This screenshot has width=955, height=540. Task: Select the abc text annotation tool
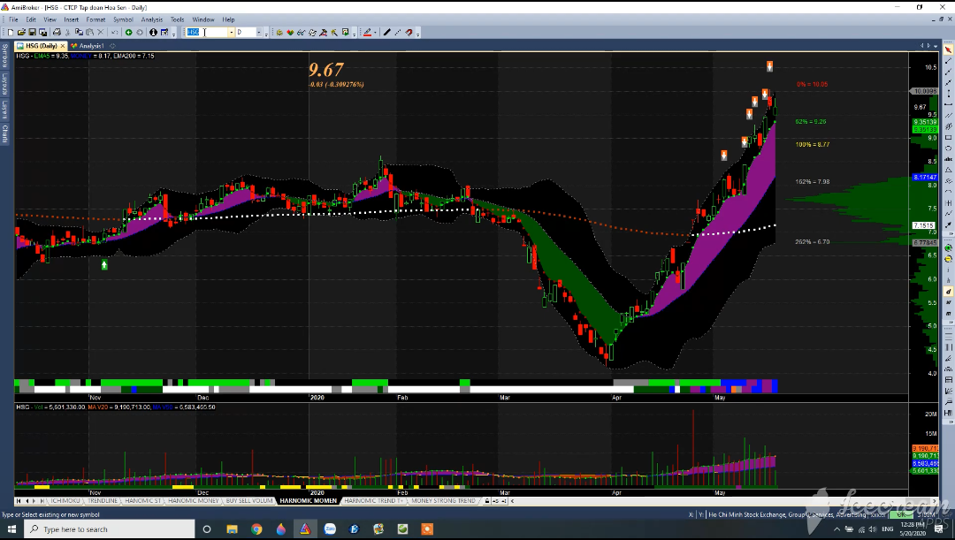point(948,159)
